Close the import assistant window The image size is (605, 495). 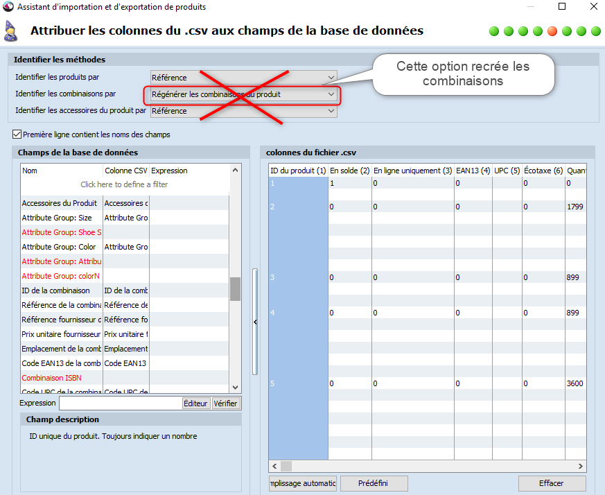(x=594, y=6)
